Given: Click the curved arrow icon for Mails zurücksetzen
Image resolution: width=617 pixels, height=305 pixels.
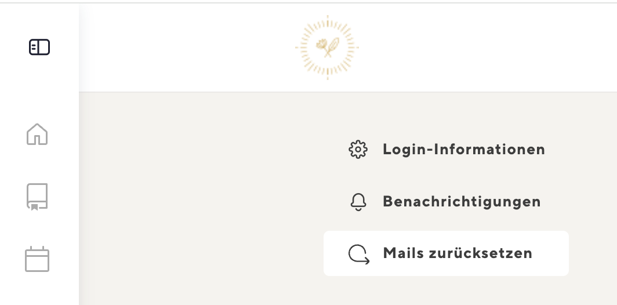Looking at the screenshot, I should tap(359, 254).
